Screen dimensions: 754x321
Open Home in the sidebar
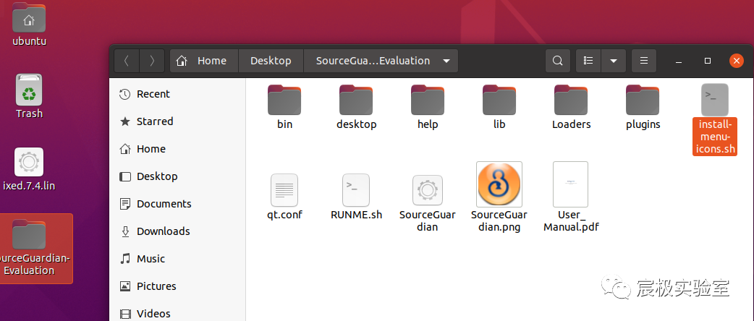click(x=177, y=149)
